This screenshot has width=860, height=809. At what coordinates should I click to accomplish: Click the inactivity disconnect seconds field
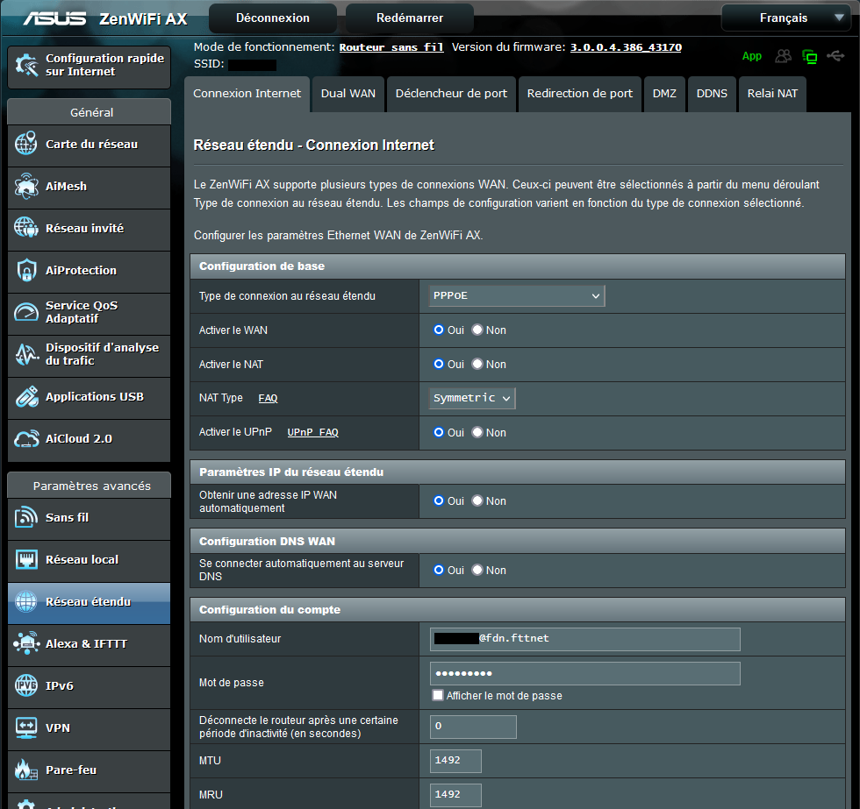473,727
